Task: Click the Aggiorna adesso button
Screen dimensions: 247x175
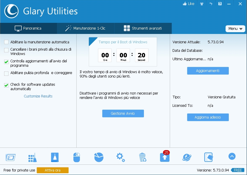Action: (x=208, y=117)
